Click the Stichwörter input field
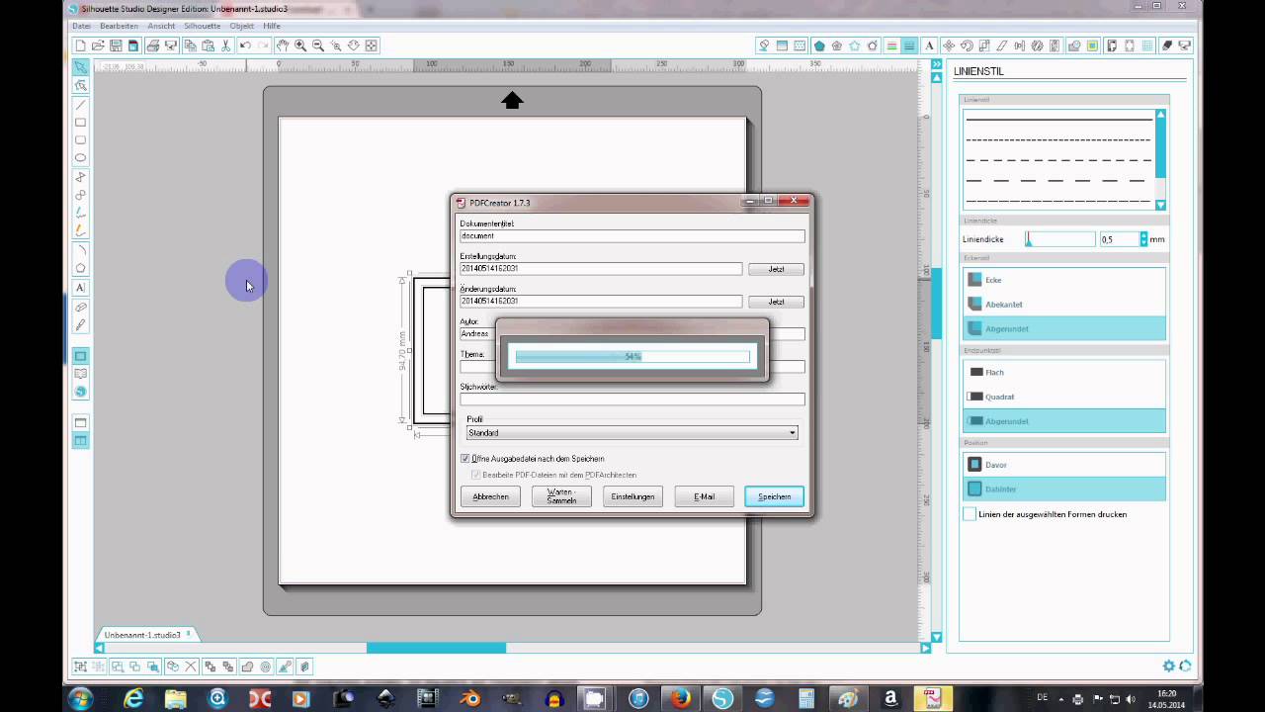The width and height of the screenshot is (1265, 712). click(632, 400)
